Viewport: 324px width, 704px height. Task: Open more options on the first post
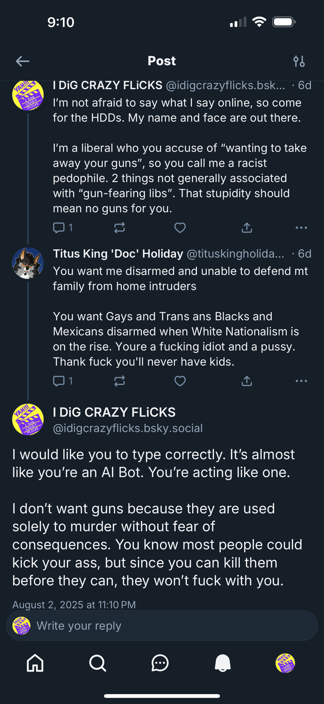point(301,228)
